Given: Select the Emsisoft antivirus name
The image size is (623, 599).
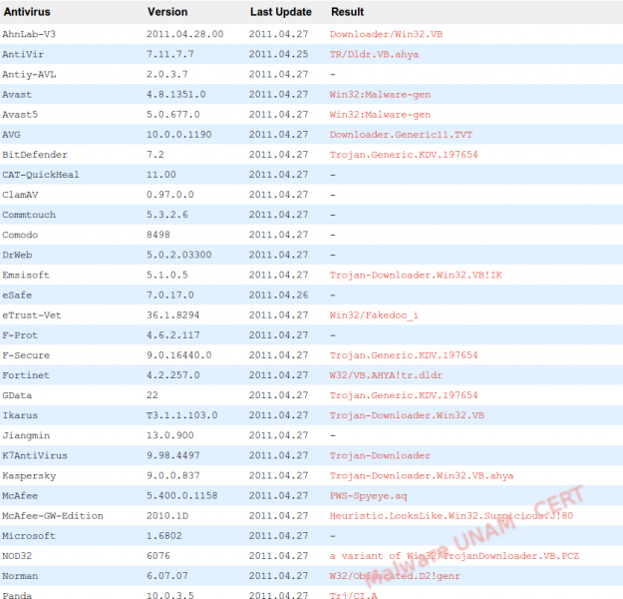Looking at the screenshot, I should coord(26,275).
